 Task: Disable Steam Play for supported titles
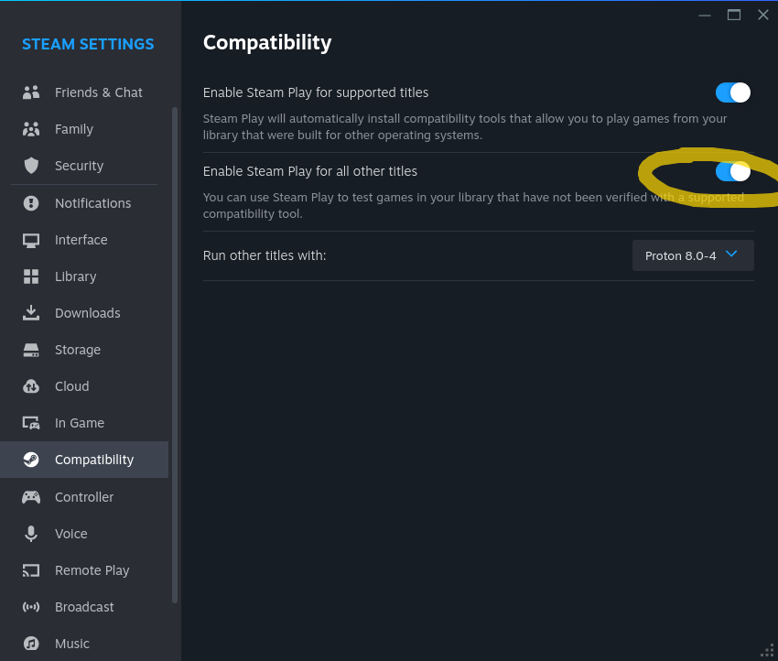(731, 92)
